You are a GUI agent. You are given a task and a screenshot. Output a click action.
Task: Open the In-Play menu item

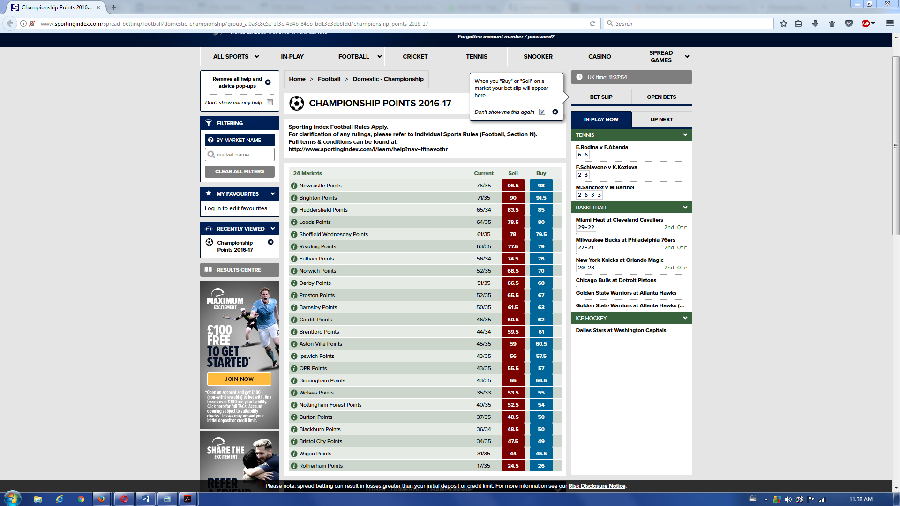click(292, 57)
